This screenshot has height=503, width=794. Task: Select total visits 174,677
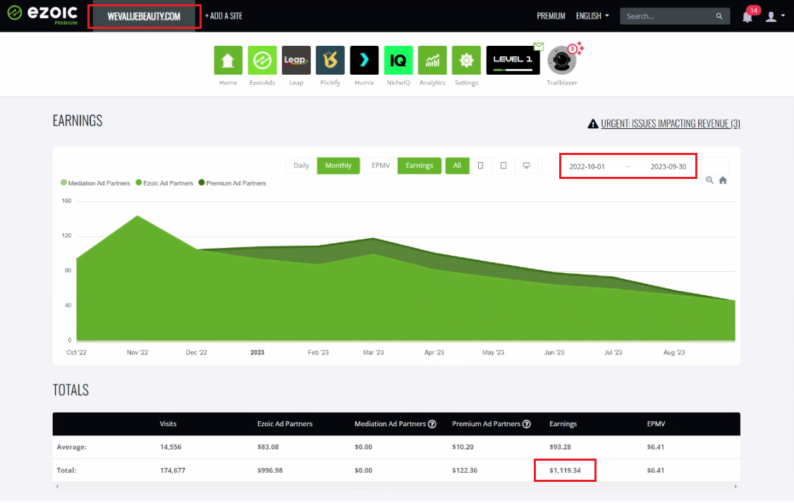pos(173,471)
